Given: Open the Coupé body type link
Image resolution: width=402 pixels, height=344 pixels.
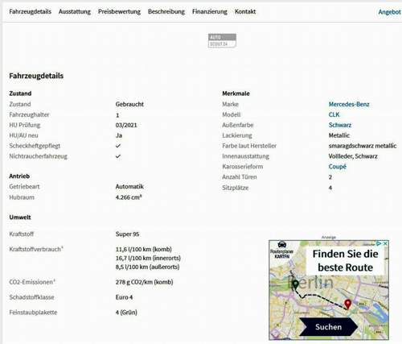Looking at the screenshot, I should pyautogui.click(x=338, y=167).
